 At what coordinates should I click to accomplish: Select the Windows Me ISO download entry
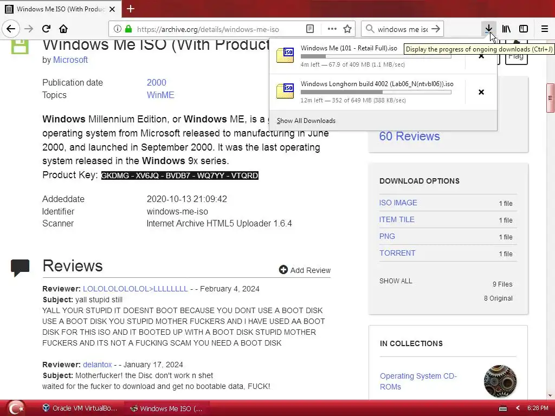point(367,56)
